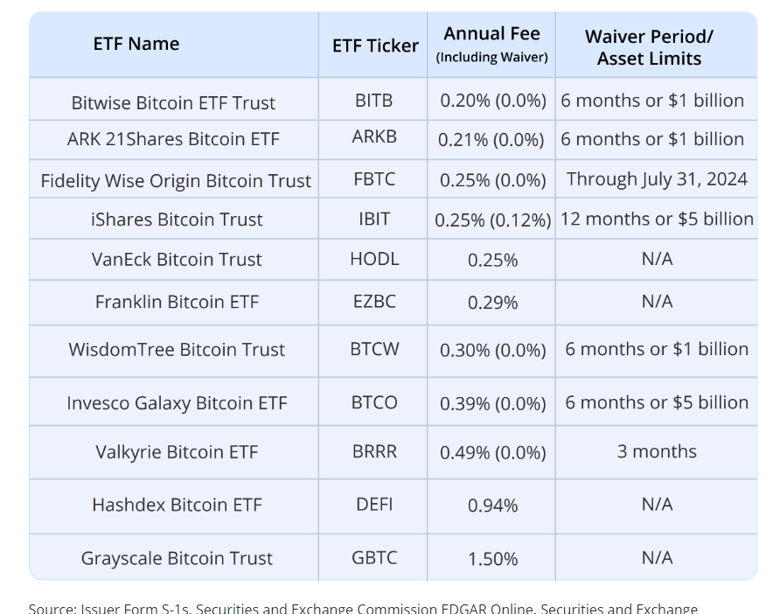Screen dimensions: 773x614
Task: Select the VanEck Bitcoin Trust row name
Action: coord(177,260)
